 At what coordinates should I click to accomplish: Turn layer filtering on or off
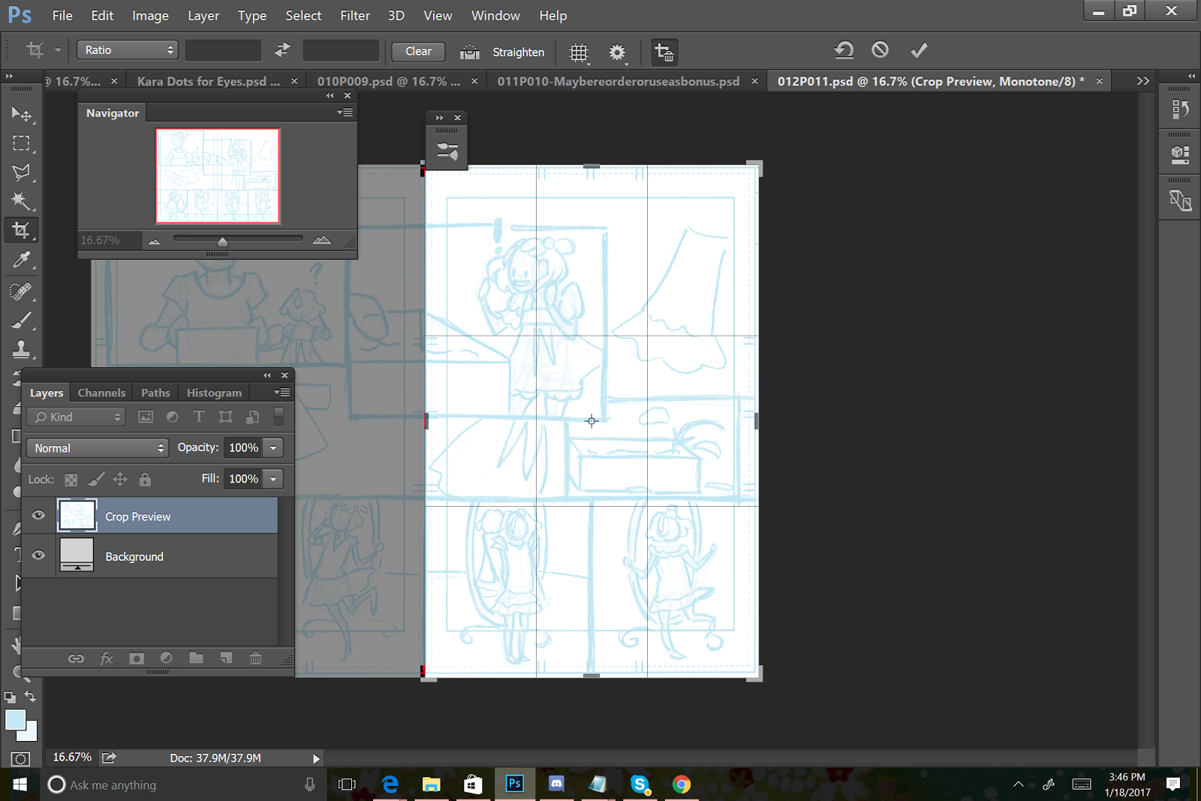tap(278, 416)
